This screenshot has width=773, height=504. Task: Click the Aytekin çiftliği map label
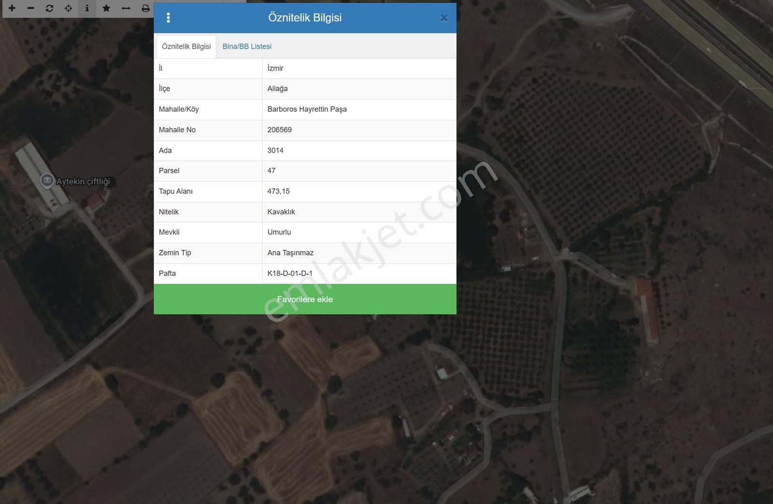coord(83,182)
